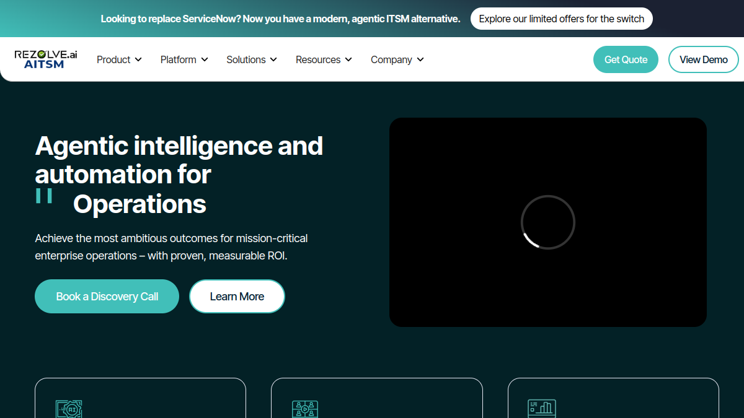Select the team video meeting icon
Viewport: 744px width, 418px height.
305,409
